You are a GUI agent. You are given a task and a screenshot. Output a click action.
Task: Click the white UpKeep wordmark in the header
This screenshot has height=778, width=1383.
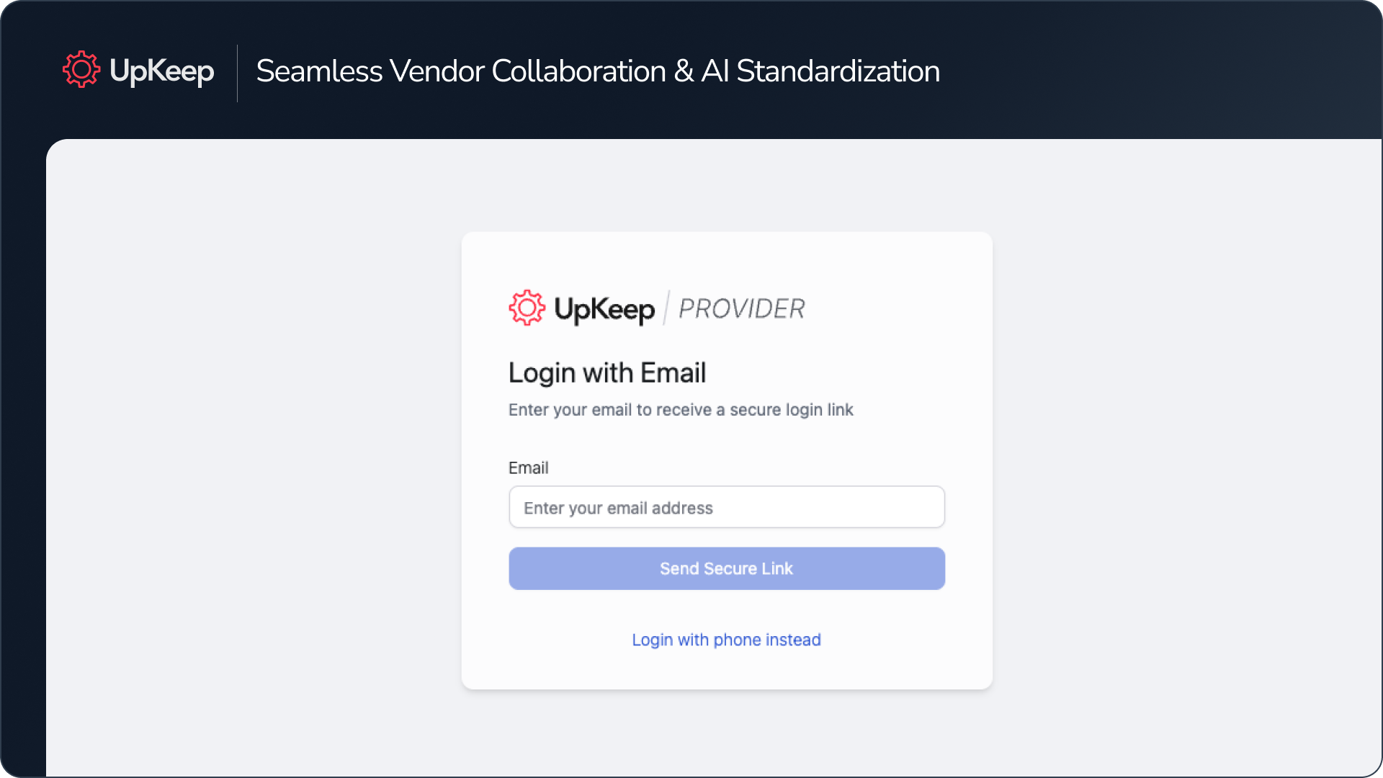[x=162, y=71]
